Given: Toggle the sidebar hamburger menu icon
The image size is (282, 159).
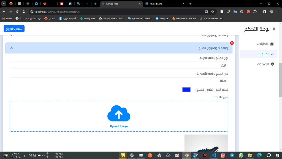Looking at the screenshot, I should [274, 29].
